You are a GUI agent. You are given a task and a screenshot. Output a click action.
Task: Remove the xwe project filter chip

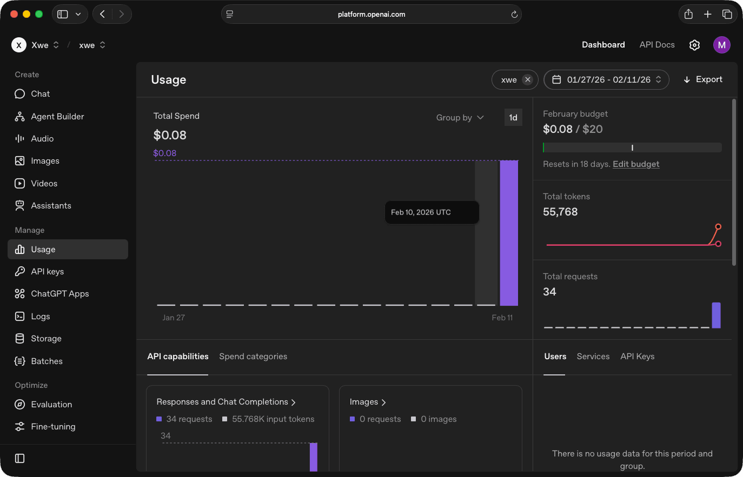coord(527,79)
